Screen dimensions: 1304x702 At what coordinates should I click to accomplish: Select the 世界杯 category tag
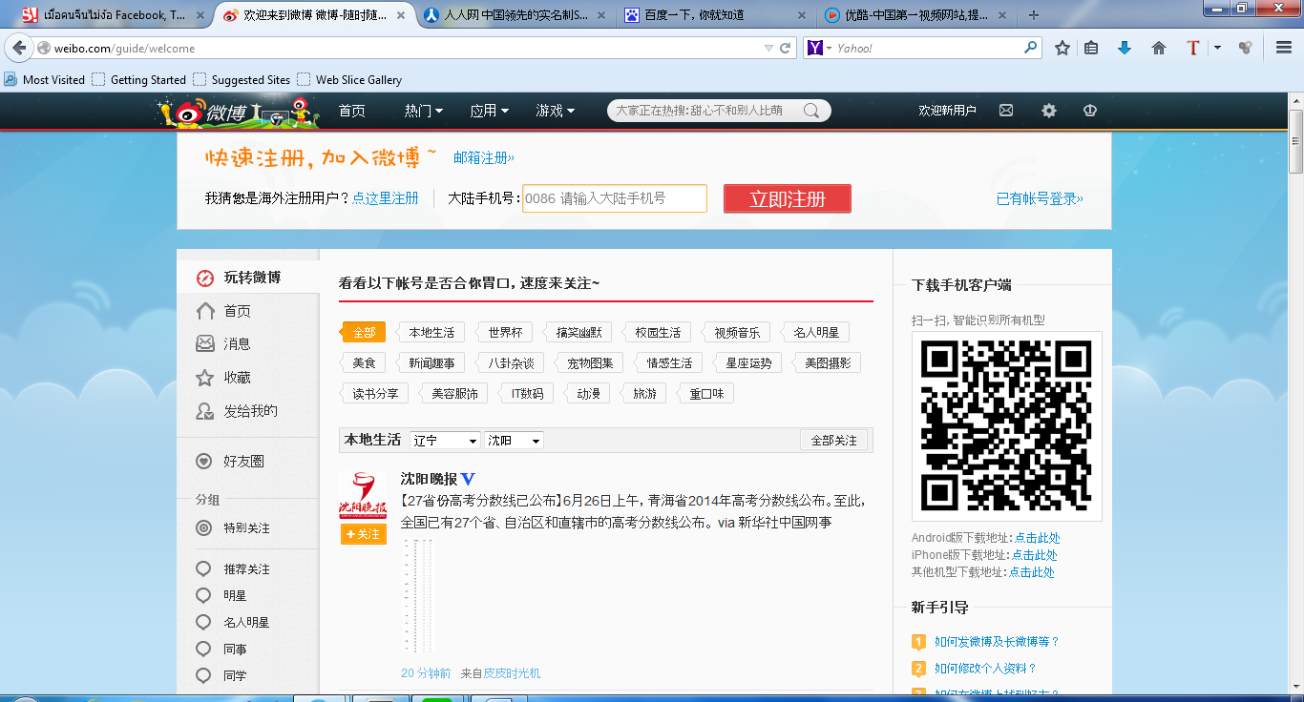[x=505, y=332]
